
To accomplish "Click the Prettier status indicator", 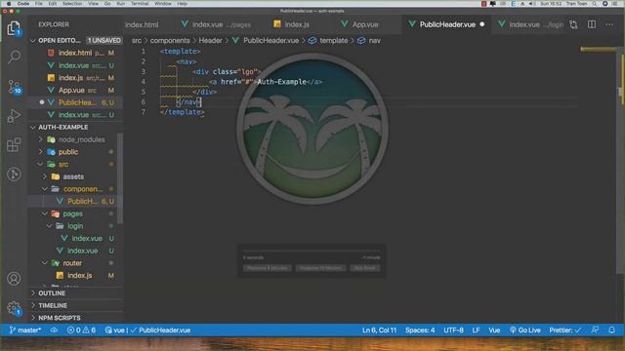I will click(x=564, y=330).
